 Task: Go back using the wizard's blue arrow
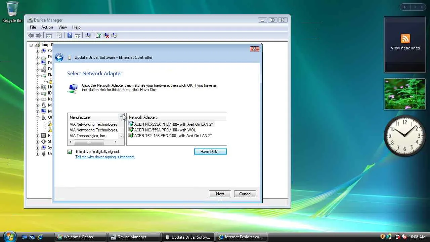point(59,57)
